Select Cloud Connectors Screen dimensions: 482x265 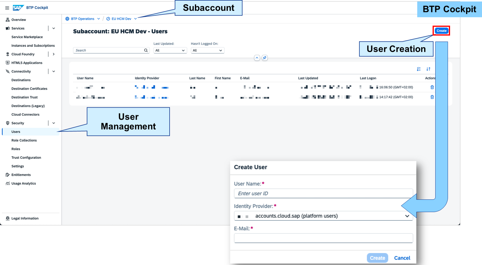pyautogui.click(x=25, y=115)
